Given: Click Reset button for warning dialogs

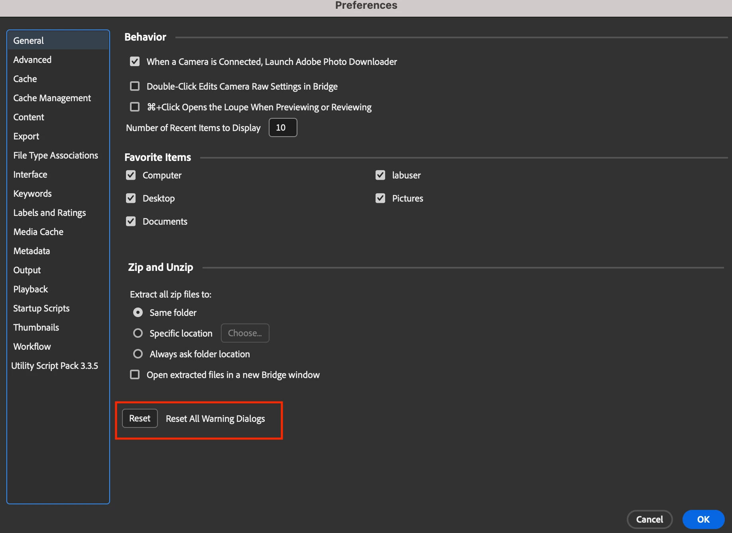Looking at the screenshot, I should coord(140,418).
